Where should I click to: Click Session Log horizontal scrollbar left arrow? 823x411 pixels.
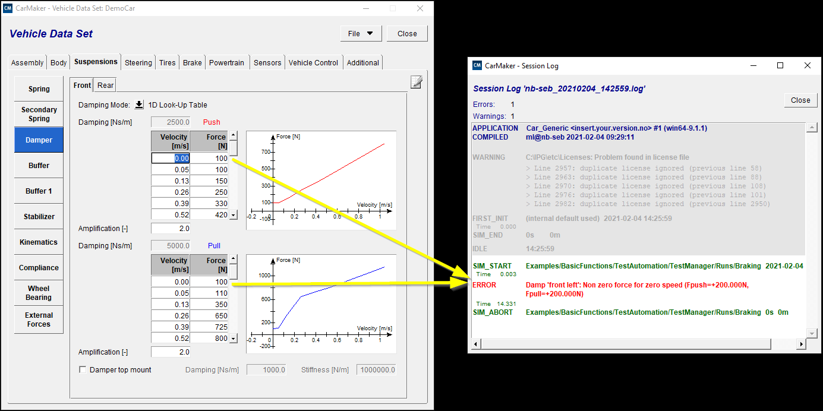point(475,344)
